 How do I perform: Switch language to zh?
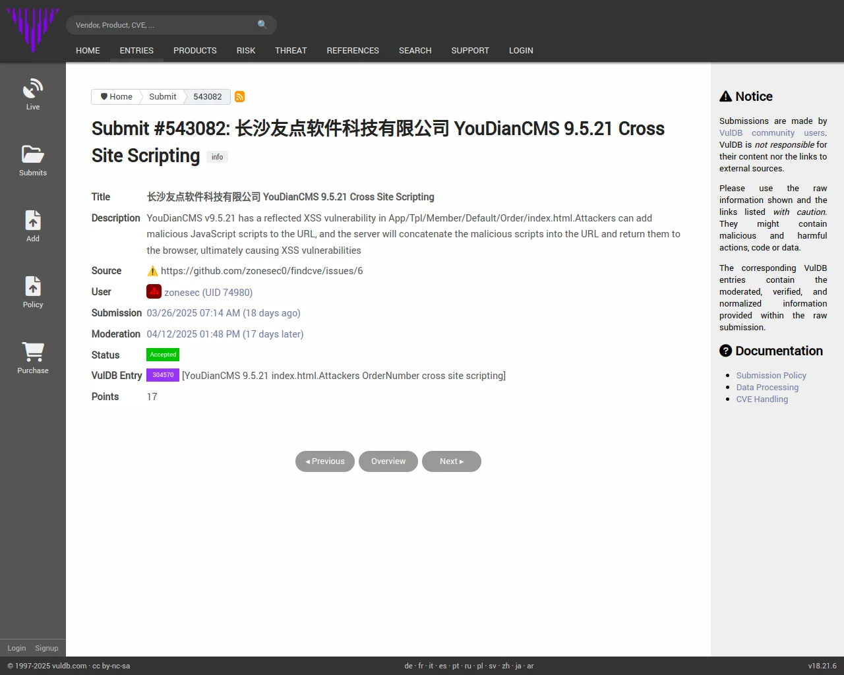pos(506,666)
